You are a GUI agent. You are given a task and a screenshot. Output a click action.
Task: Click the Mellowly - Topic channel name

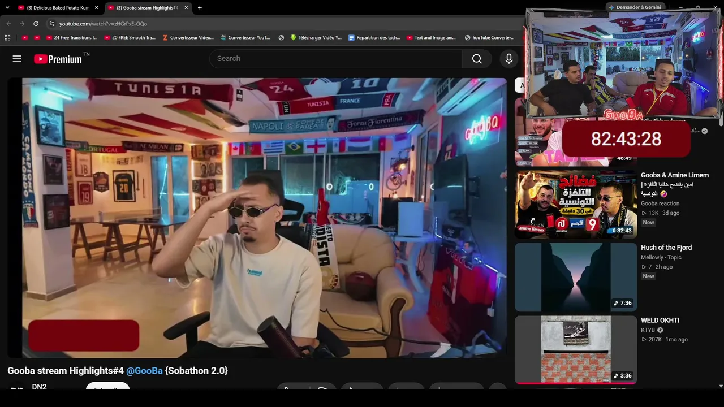[x=661, y=257]
